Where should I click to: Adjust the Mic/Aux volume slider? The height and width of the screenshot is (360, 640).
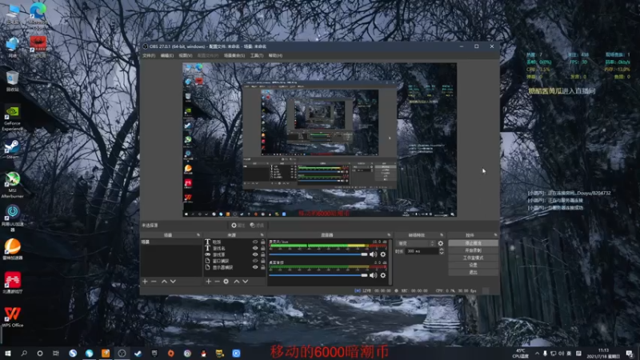pyautogui.click(x=318, y=254)
